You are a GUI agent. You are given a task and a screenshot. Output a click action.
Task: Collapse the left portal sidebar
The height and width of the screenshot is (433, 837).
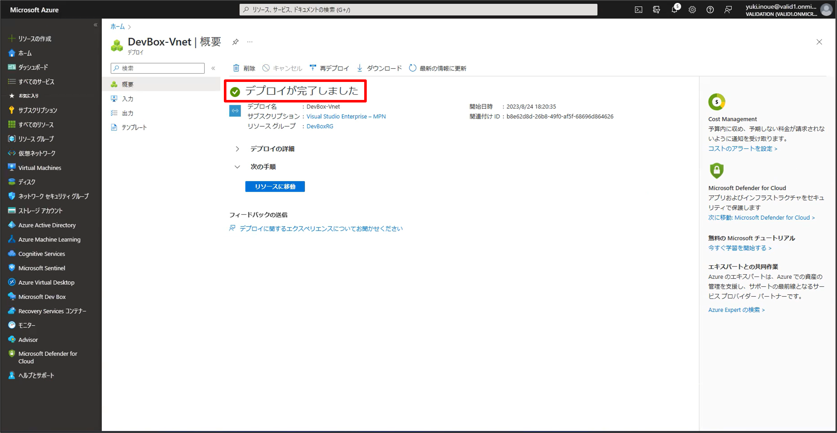[95, 25]
